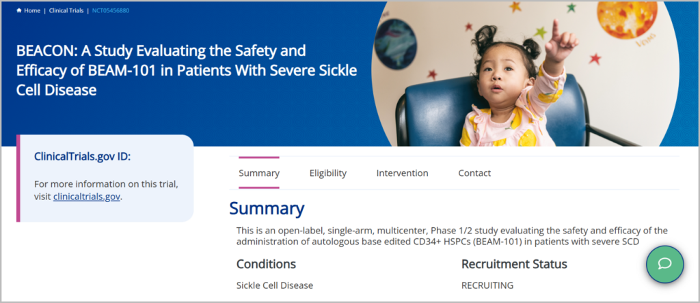Go to Home breadcrumb text link
700x303 pixels.
32,11
